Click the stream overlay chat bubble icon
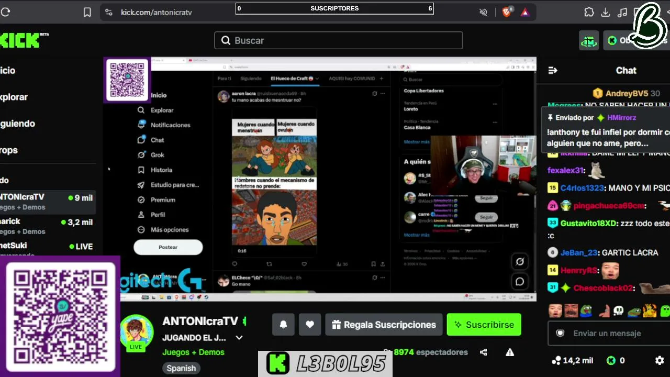 [520, 281]
